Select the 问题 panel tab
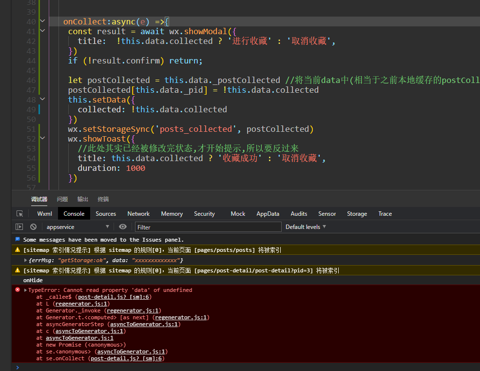 pyautogui.click(x=62, y=199)
